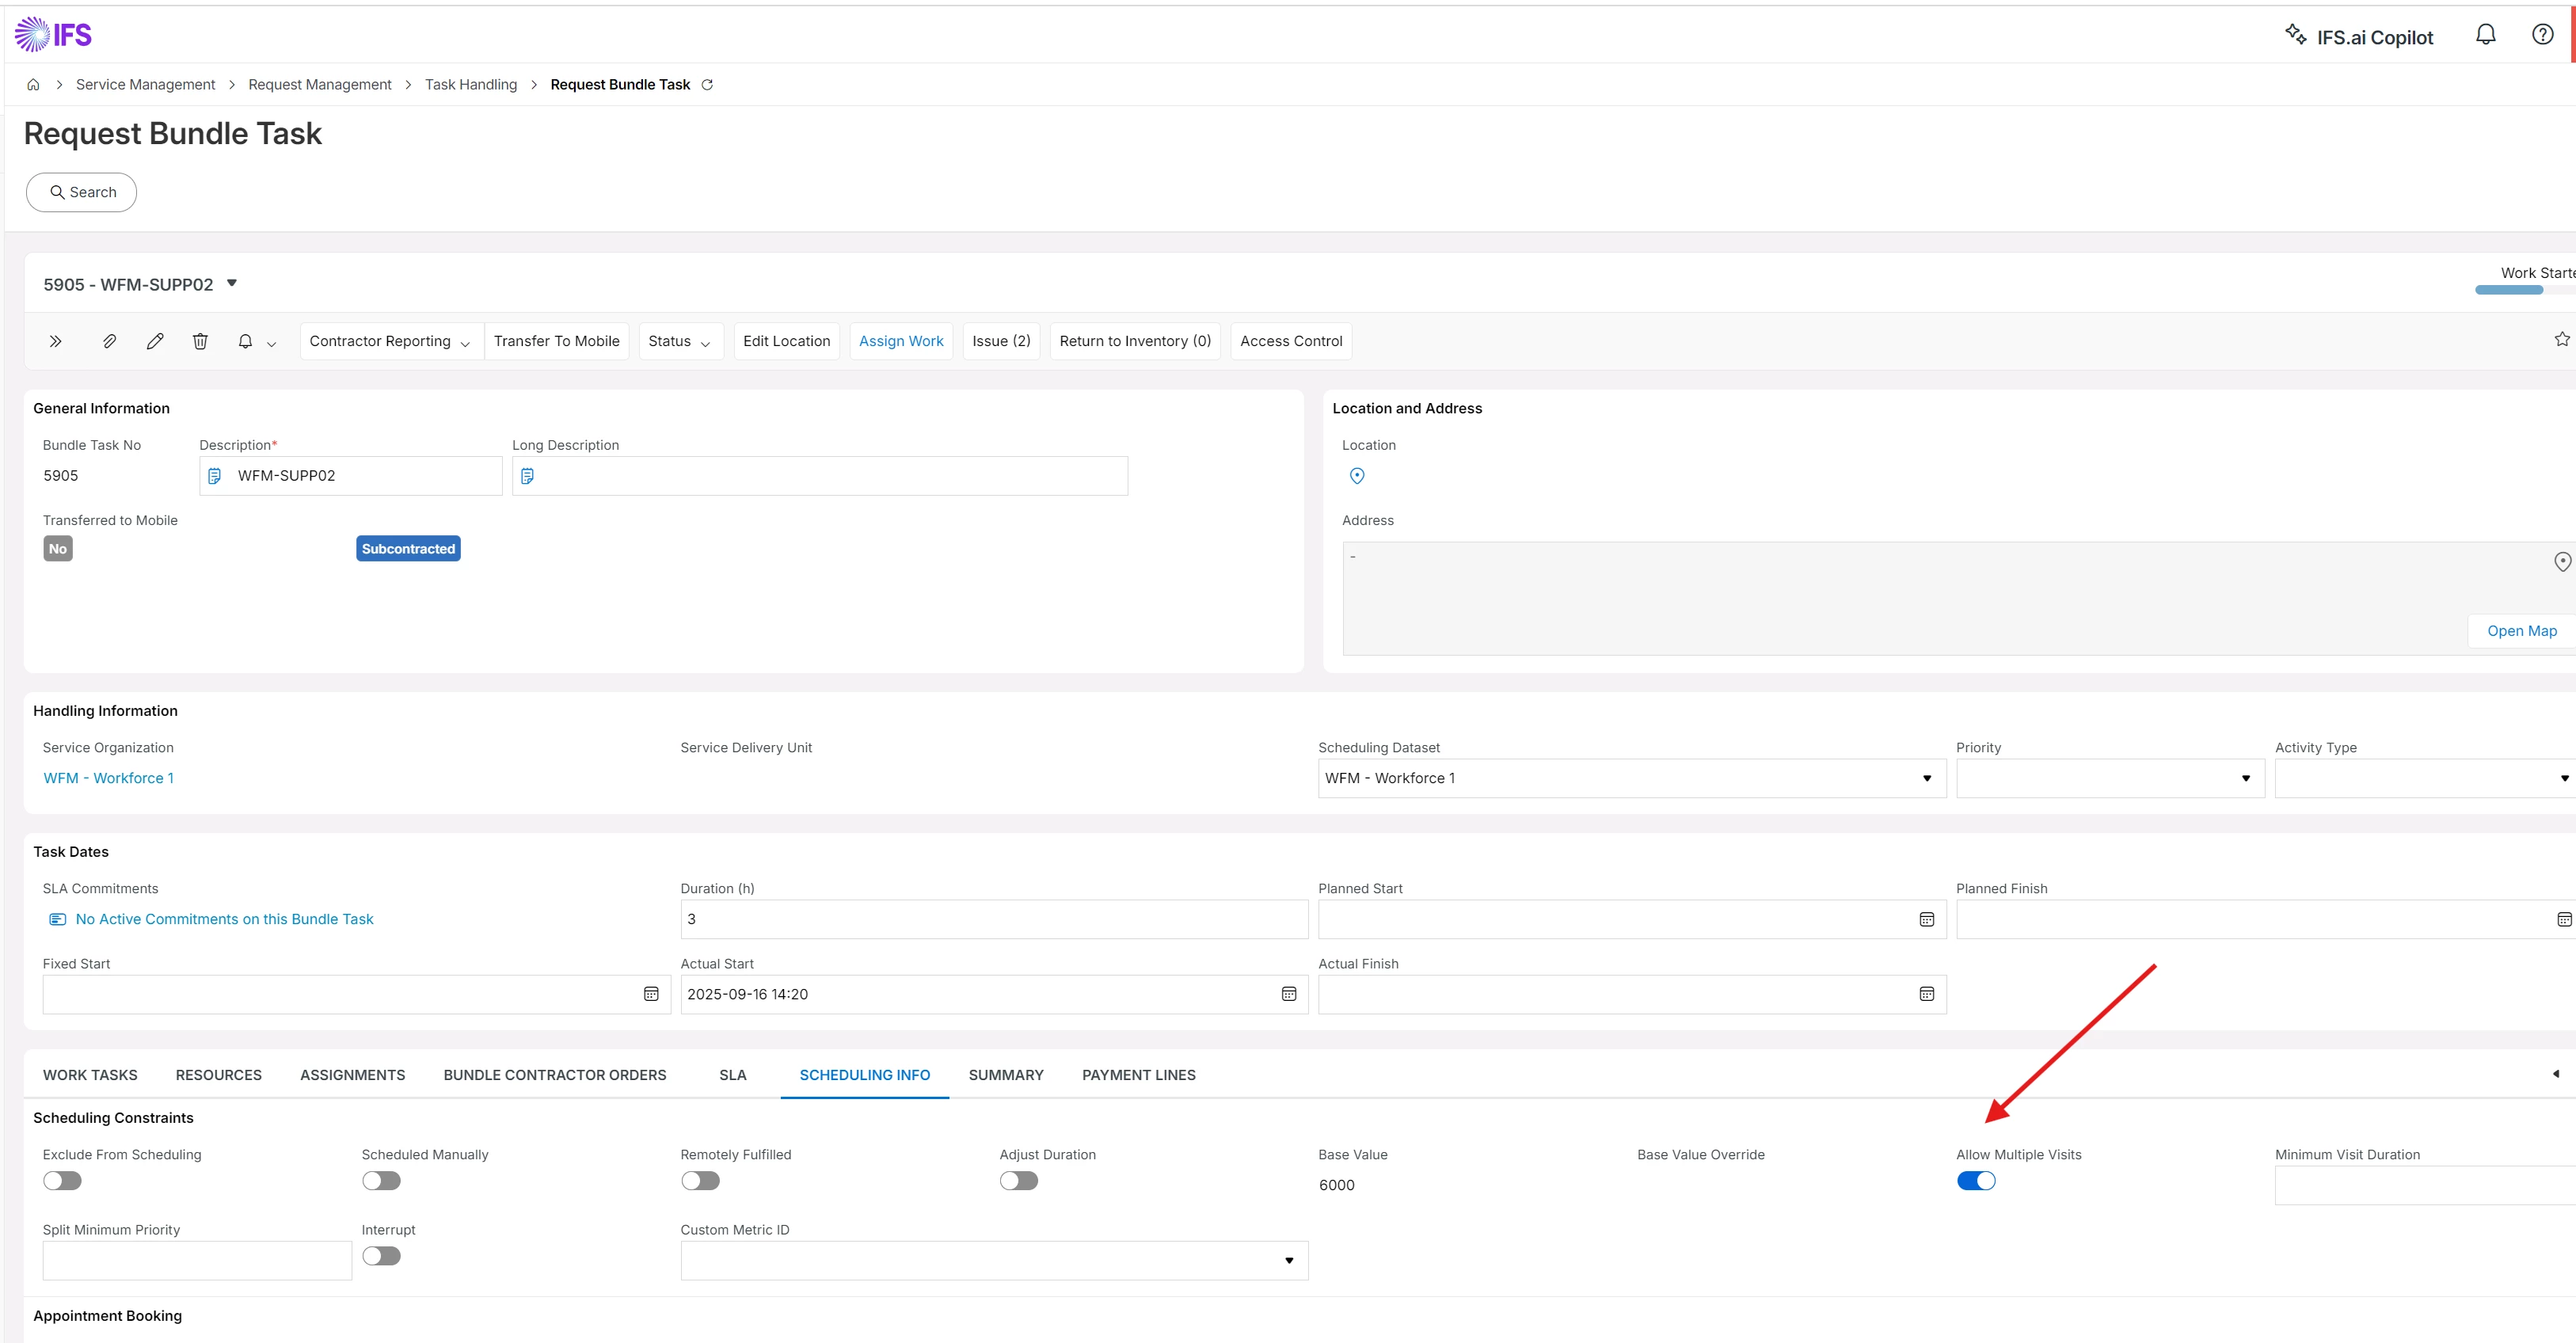Click the help question mark icon

pos(2542,35)
